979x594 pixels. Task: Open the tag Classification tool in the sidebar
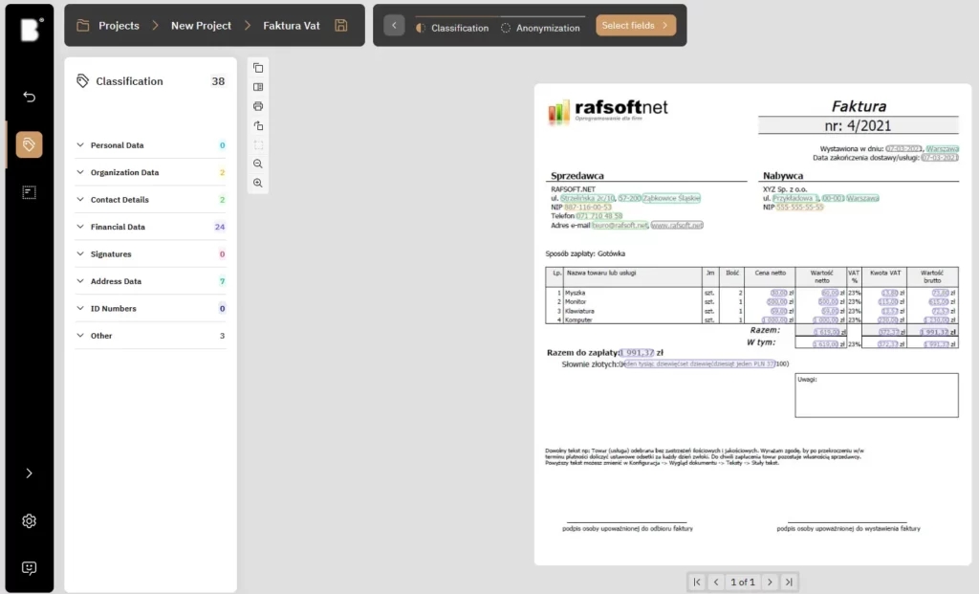coord(29,144)
